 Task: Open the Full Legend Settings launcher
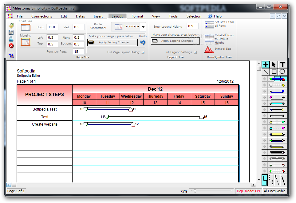click(195, 52)
